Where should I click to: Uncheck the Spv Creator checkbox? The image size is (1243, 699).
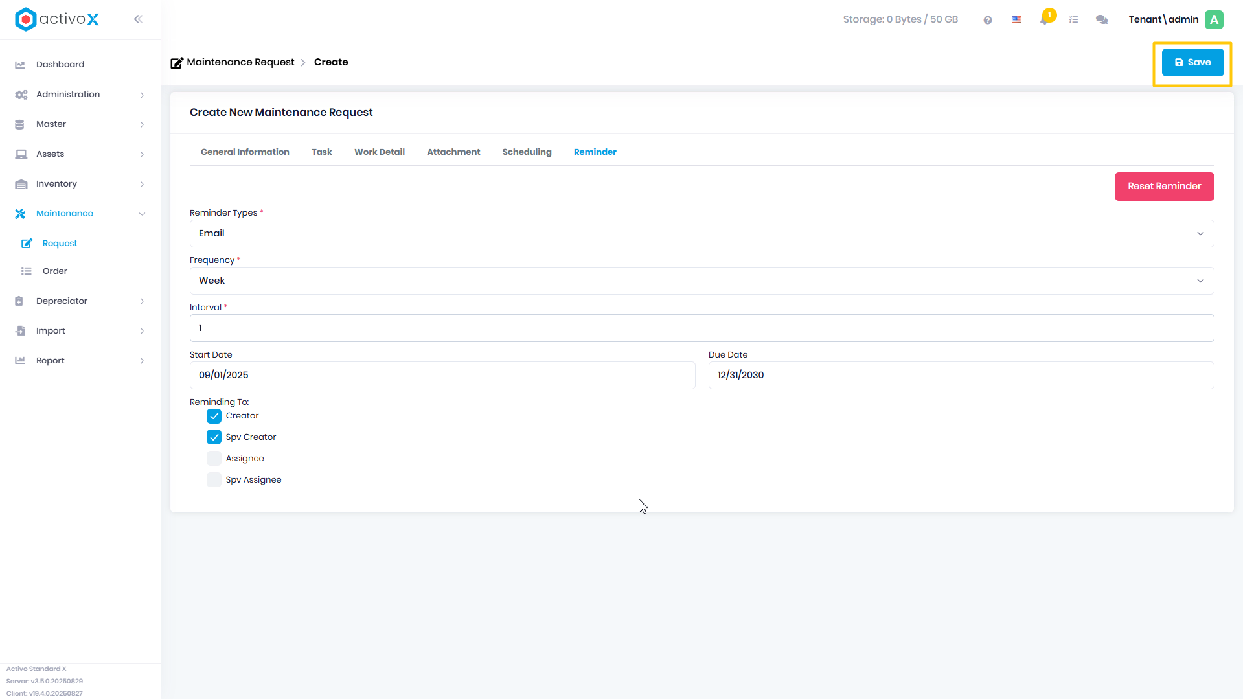click(x=214, y=437)
